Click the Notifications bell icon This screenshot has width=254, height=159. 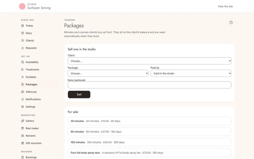[23, 99]
